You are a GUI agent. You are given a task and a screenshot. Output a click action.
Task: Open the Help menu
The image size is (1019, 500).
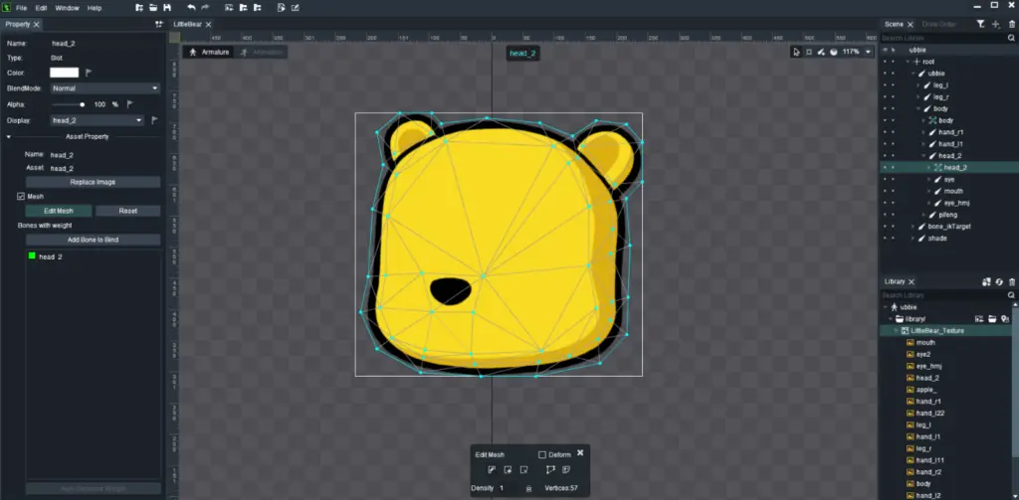click(x=95, y=8)
